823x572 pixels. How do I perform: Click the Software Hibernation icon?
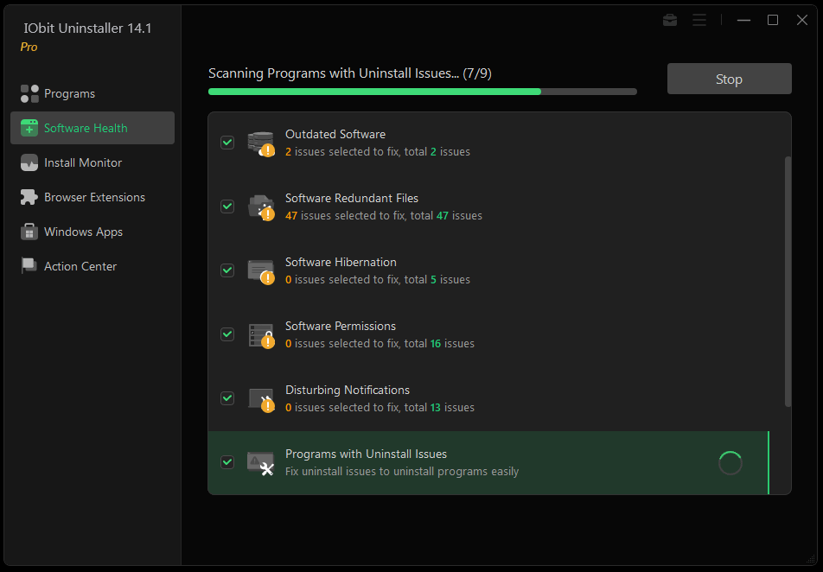[x=261, y=272]
